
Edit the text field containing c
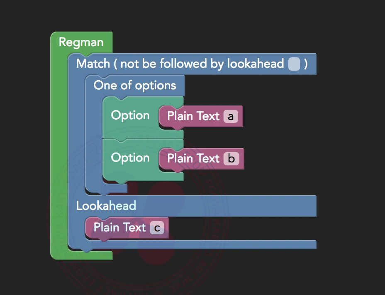coord(157,228)
